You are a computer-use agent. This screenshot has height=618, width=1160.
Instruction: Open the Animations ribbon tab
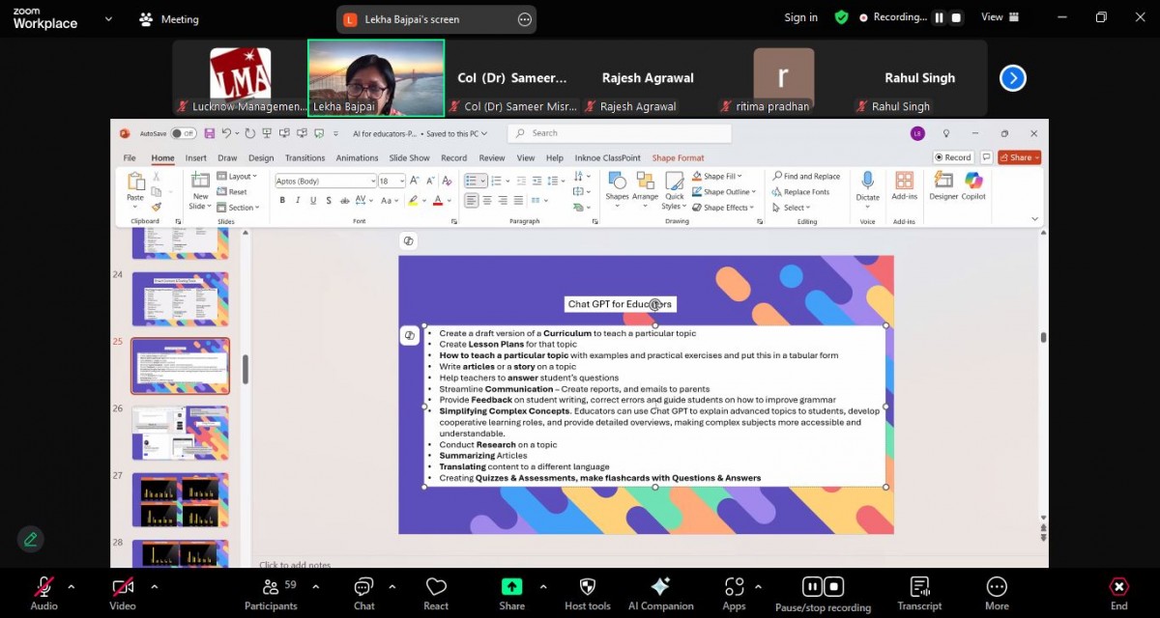(x=357, y=157)
